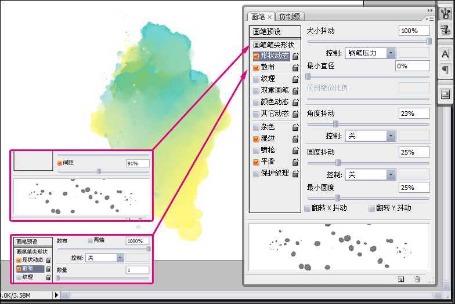Enable the 颜色动态 checkbox

(x=256, y=102)
